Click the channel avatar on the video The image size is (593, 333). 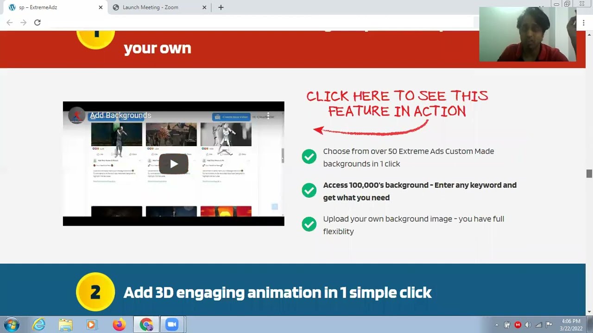click(x=77, y=115)
